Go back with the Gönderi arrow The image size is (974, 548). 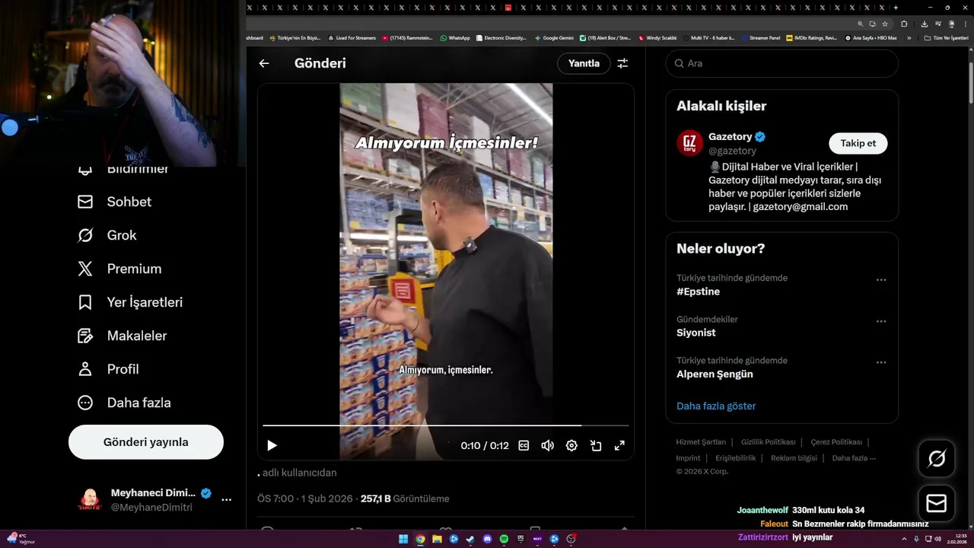(x=264, y=63)
